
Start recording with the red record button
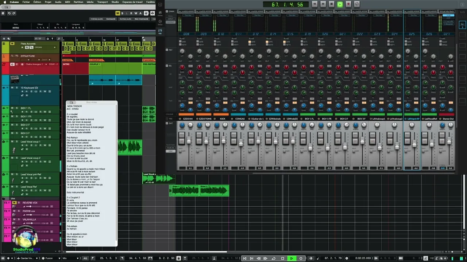(x=348, y=4)
